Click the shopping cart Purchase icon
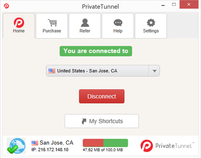Viewport: 201px width, 158px height. point(52,22)
